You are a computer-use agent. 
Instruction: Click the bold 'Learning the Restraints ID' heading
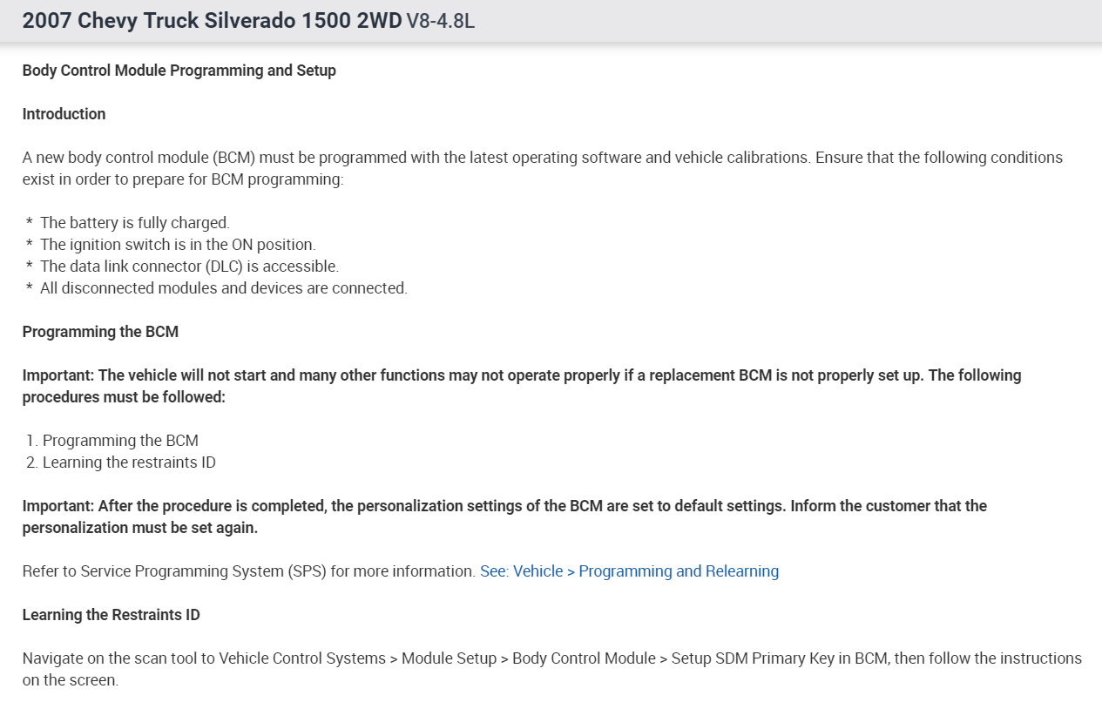click(111, 615)
